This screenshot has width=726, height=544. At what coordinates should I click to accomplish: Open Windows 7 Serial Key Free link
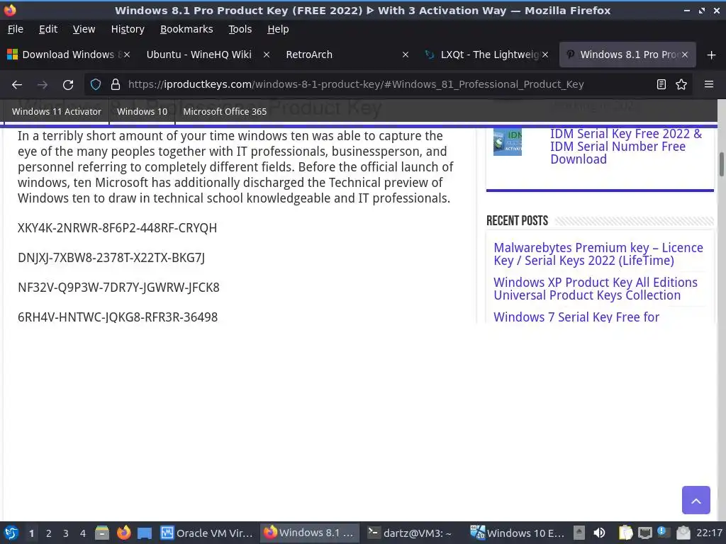576,317
